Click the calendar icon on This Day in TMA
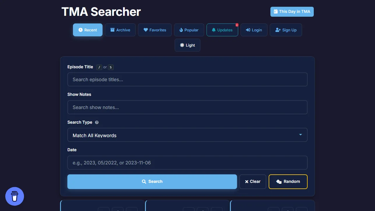Image resolution: width=375 pixels, height=211 pixels. (275, 11)
